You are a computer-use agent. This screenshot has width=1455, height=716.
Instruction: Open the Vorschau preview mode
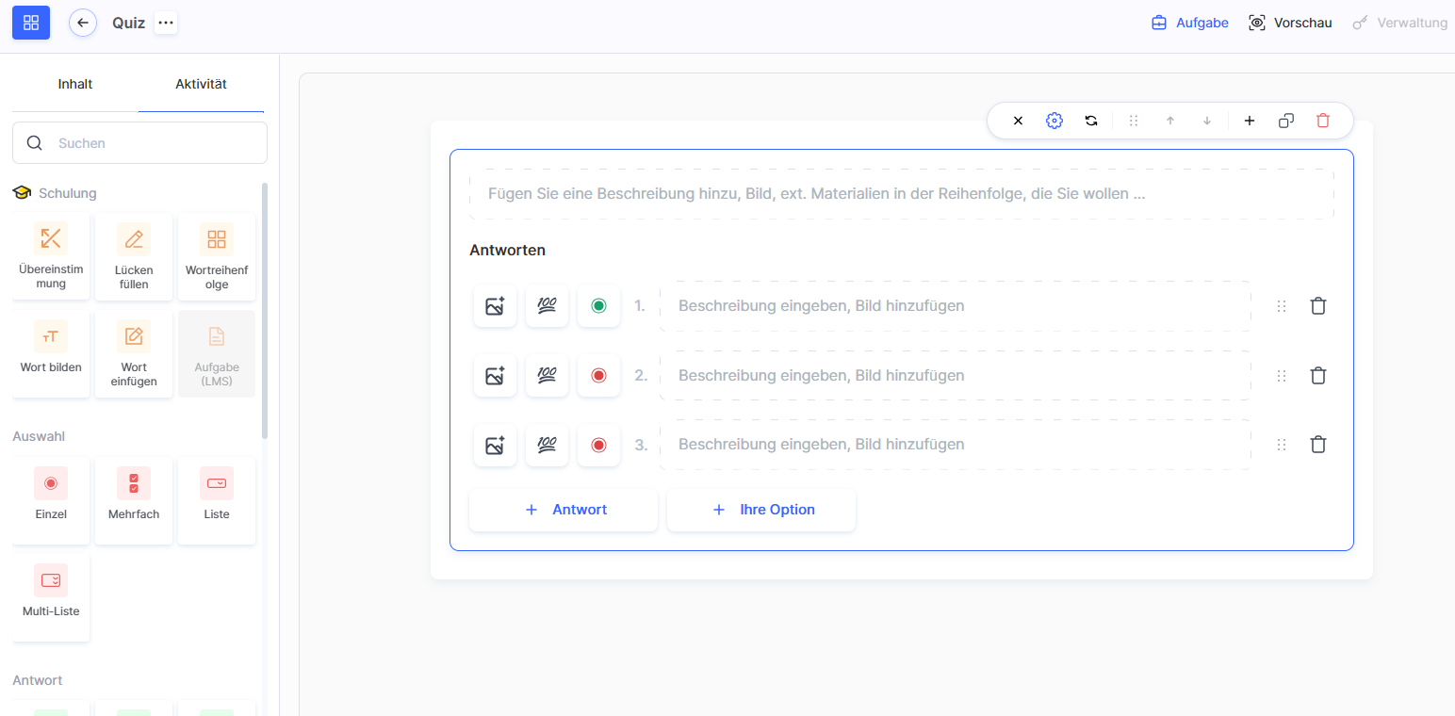1290,23
